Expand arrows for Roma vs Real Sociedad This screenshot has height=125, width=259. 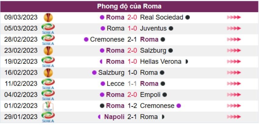[x=234, y=18]
